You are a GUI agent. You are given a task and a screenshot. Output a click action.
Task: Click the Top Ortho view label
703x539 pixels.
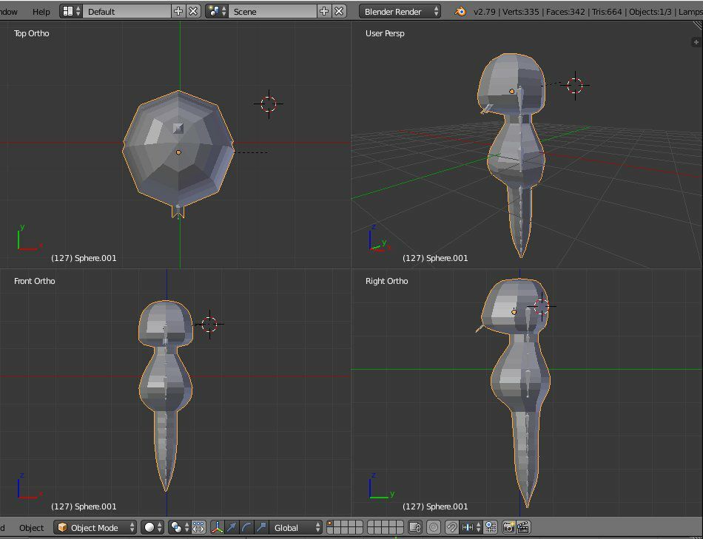(31, 33)
